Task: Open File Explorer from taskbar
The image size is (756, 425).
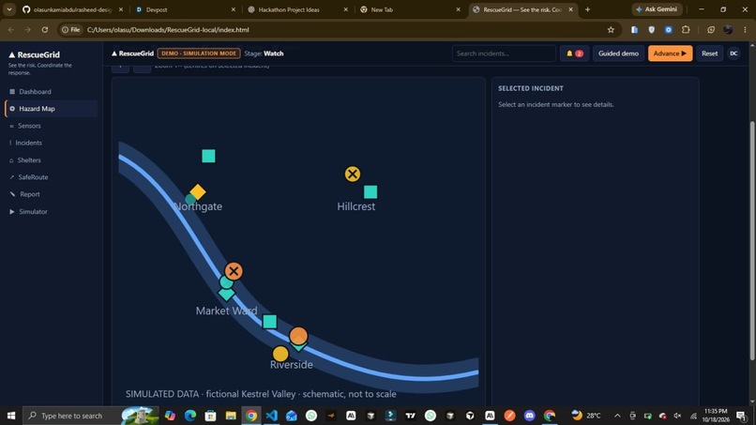Action: click(x=231, y=416)
